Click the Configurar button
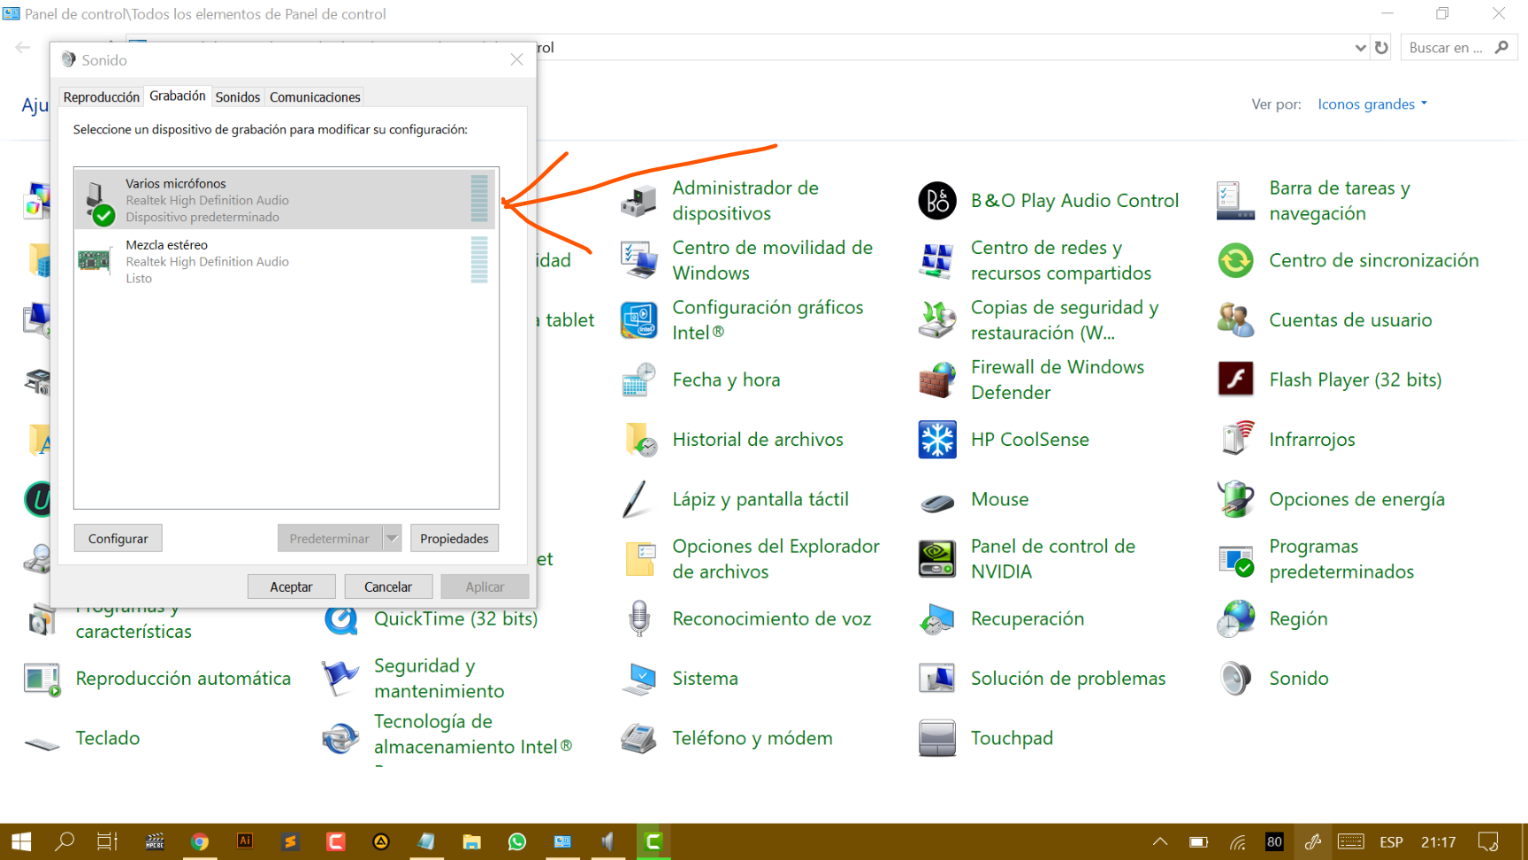Screen dimensions: 1528x860 (x=118, y=537)
